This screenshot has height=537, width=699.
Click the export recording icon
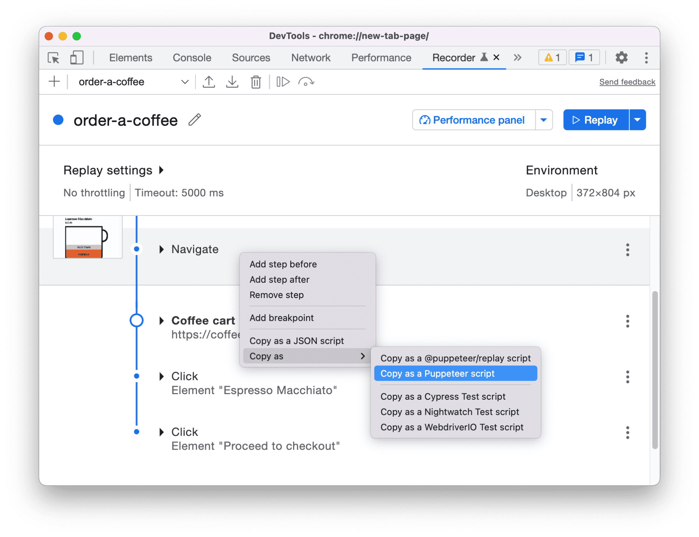click(209, 83)
